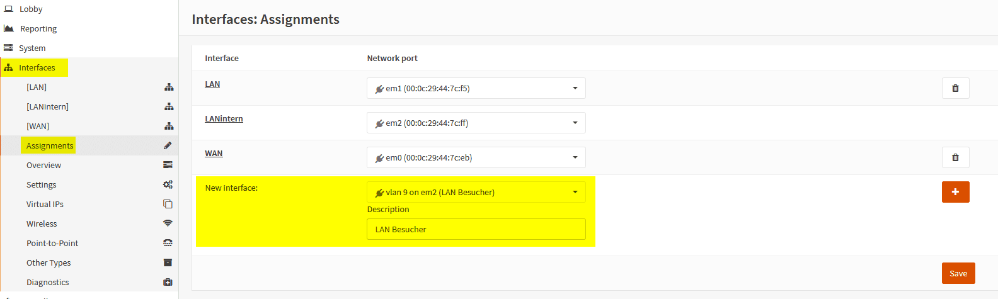Screen dimensions: 998x299
Task: Click the Wireless wifi icon in sidebar
Action: pos(168,223)
